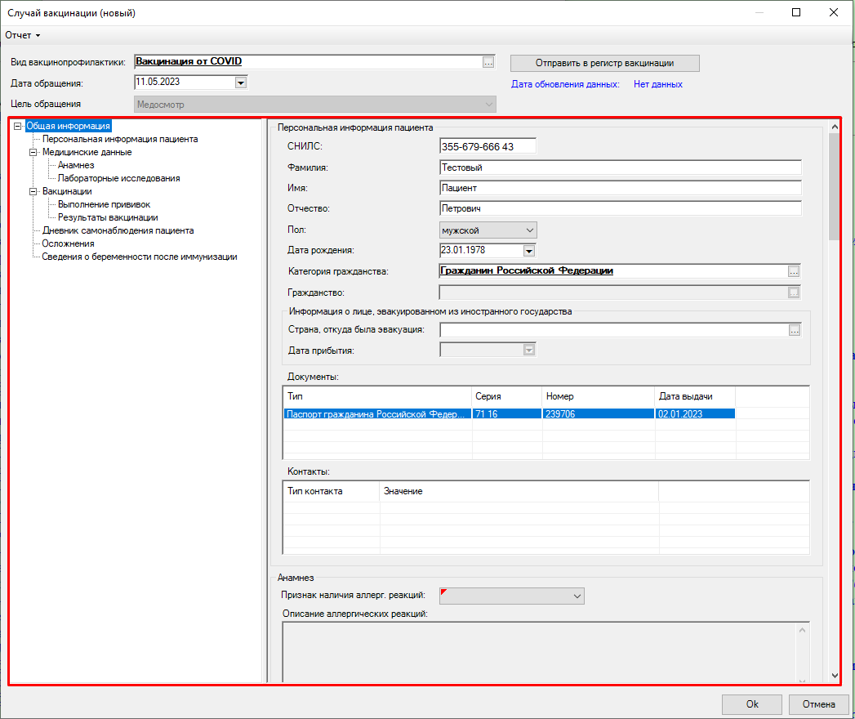855x719 pixels.
Task: Click Тип контакта column header
Action: (x=332, y=492)
